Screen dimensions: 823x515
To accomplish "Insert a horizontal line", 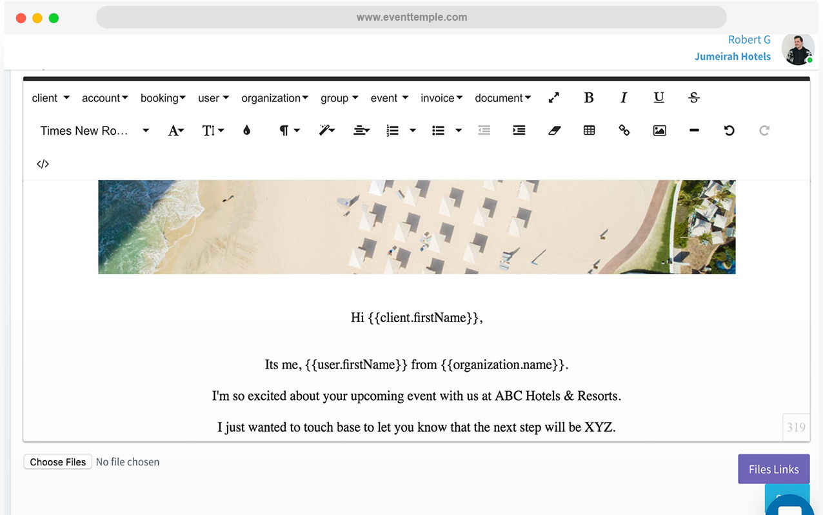I will (694, 130).
